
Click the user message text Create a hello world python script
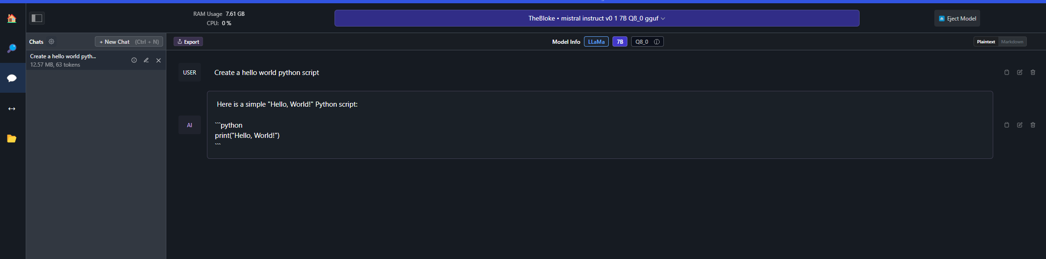(267, 73)
